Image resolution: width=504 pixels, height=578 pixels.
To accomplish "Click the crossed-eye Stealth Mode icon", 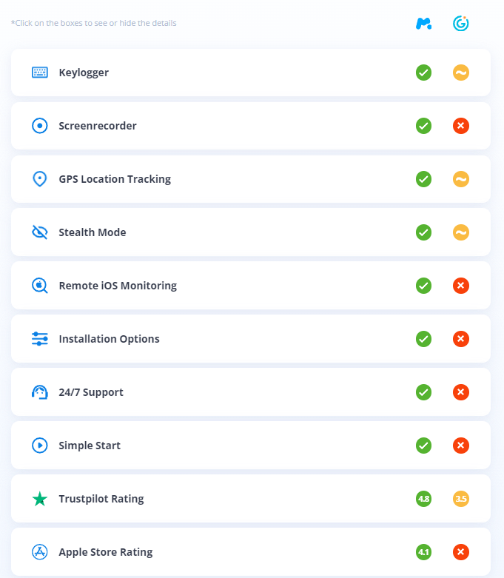I will (39, 232).
